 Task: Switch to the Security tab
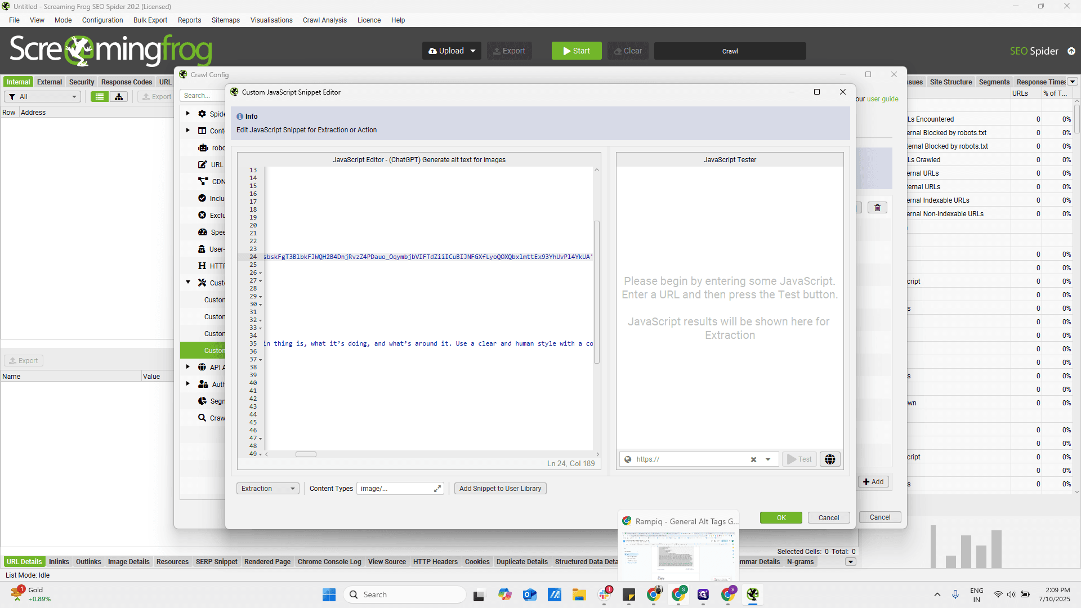pos(82,82)
